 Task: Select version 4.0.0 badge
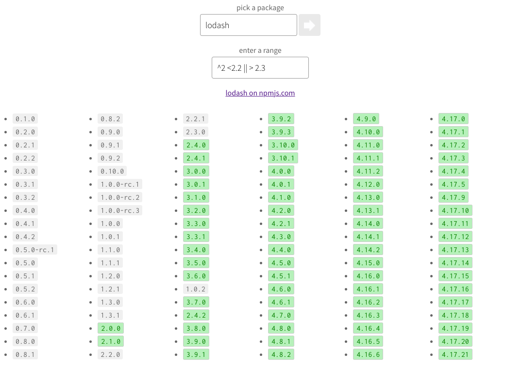pyautogui.click(x=281, y=171)
